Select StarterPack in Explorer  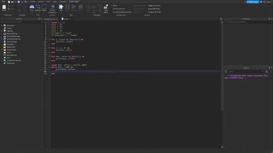click(x=11, y=47)
